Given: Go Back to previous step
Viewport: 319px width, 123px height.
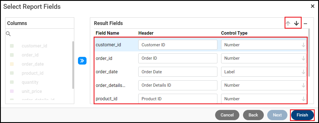Looking at the screenshot, I should 253,115.
